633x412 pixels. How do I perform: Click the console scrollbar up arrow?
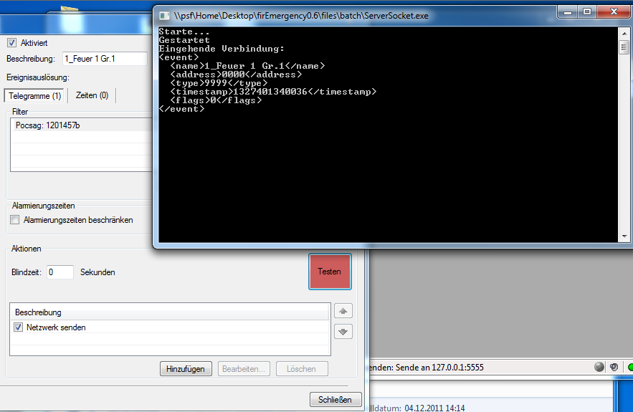click(623, 32)
